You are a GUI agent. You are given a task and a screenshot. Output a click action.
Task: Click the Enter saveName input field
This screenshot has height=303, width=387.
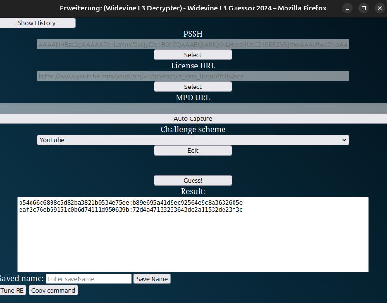coord(89,279)
